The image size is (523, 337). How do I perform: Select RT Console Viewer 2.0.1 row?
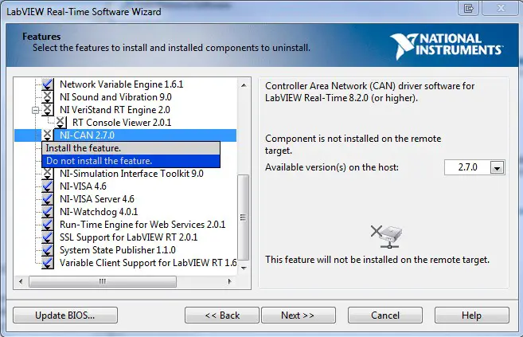[122, 123]
